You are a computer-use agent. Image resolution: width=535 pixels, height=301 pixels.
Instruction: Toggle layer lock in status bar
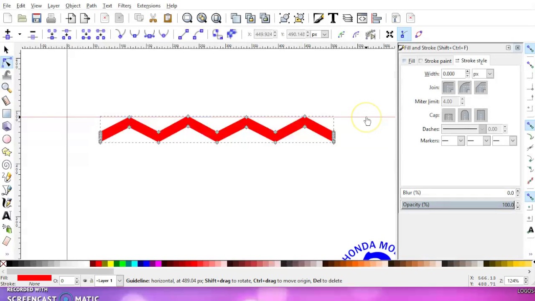[92, 281]
